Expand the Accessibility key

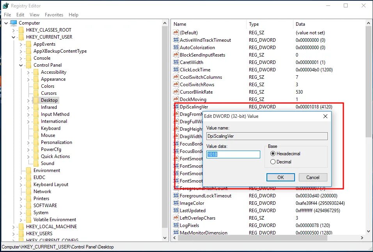pos(28,72)
